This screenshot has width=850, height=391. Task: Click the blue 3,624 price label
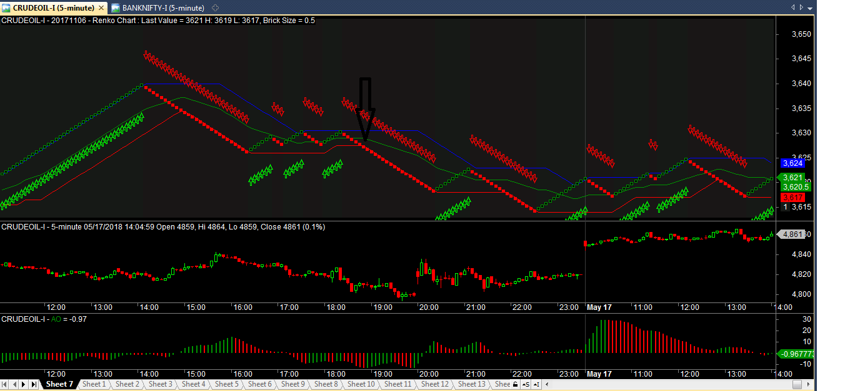(x=792, y=163)
